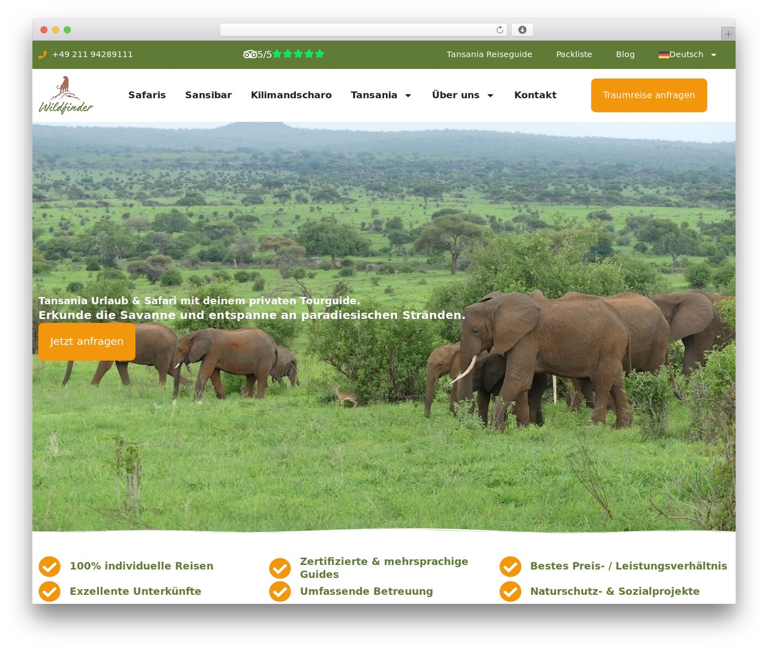This screenshot has height=650, width=768.
Task: Click the orange phone icon
Action: 43,55
